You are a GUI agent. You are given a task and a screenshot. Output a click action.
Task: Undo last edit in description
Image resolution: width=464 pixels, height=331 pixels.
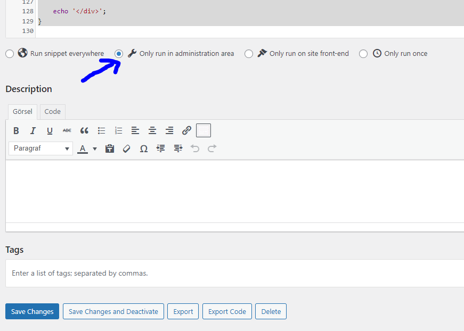pos(195,148)
